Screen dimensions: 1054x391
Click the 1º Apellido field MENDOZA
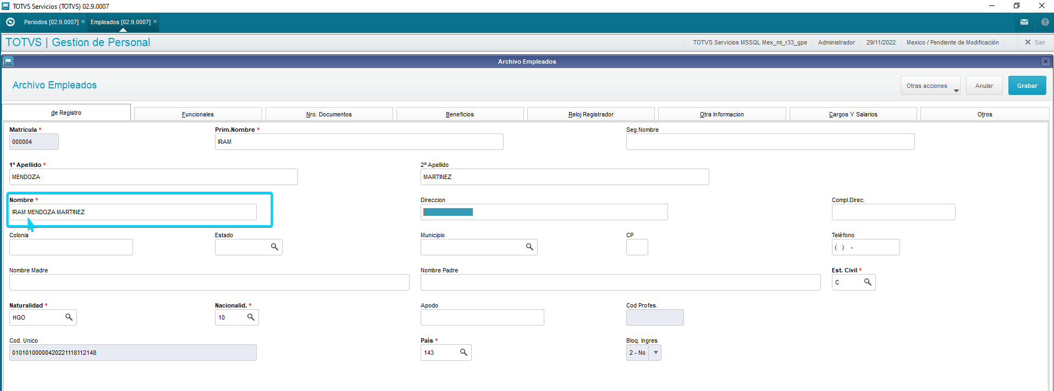(x=153, y=177)
